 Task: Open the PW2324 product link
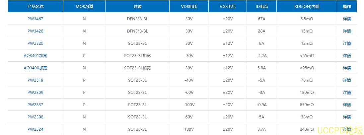(x=35, y=129)
